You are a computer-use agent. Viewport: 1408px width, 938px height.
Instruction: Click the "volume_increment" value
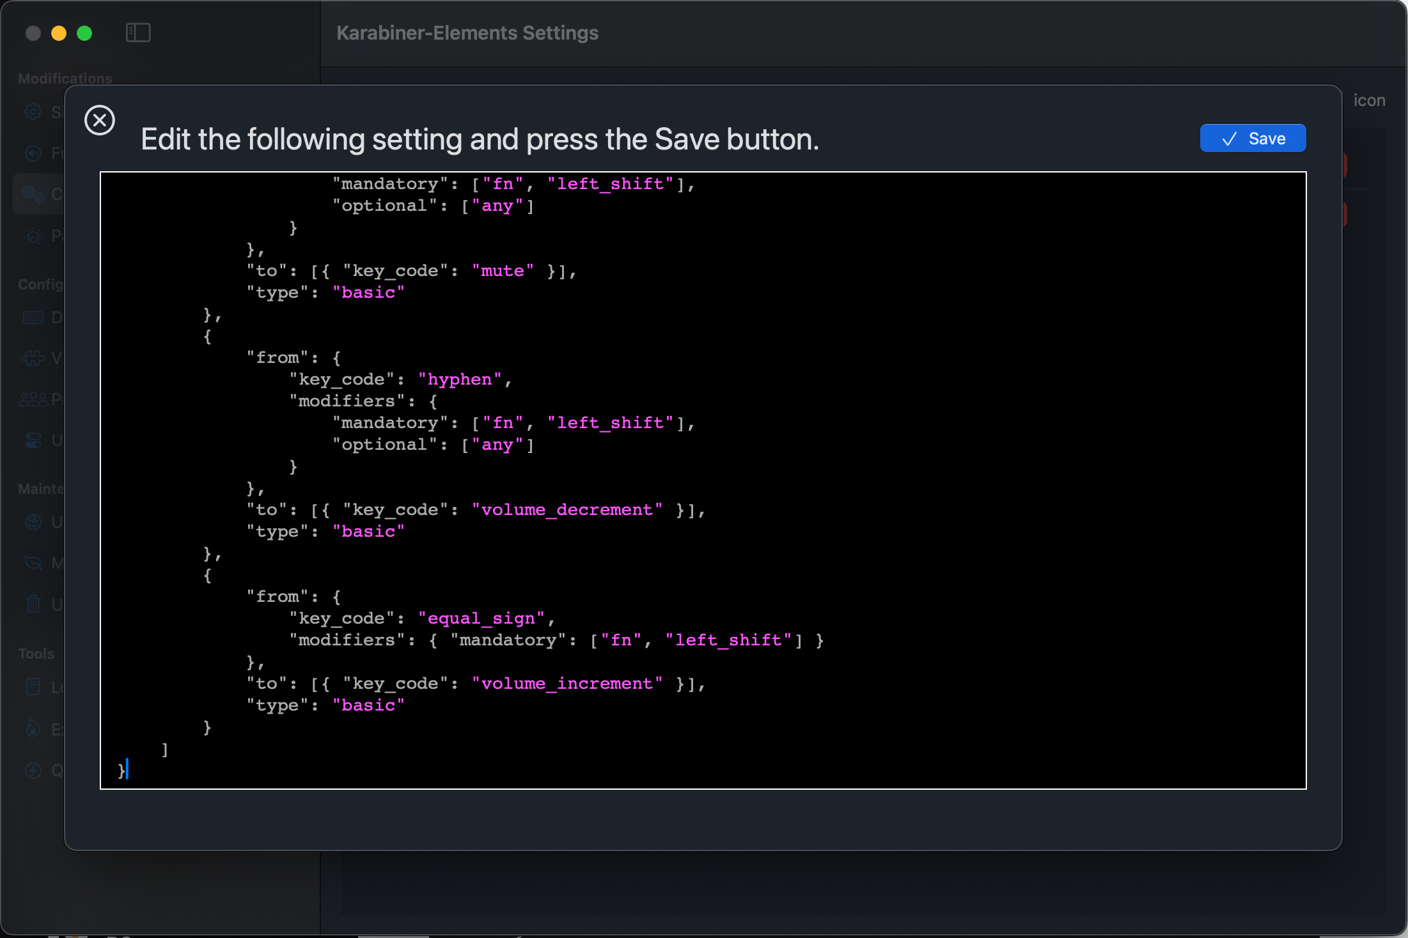coord(567,684)
